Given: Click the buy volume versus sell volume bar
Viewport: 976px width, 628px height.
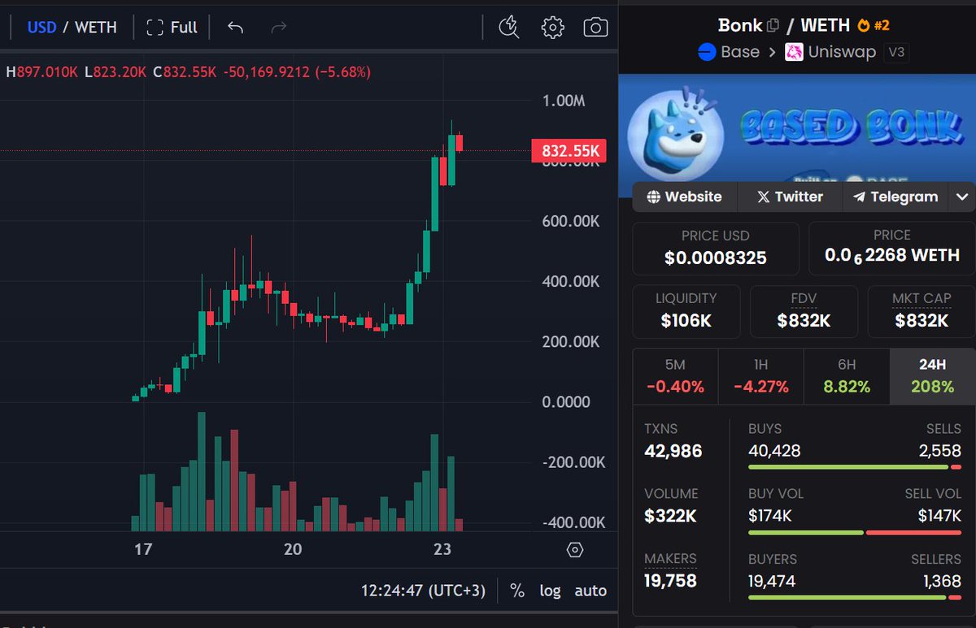Looking at the screenshot, I should click(854, 532).
